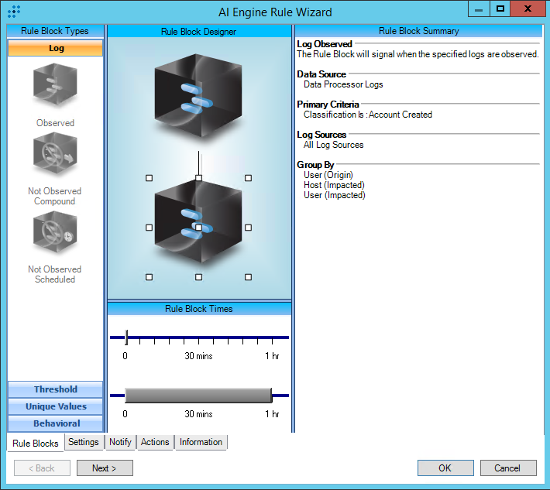Go to the Actions tab
The image size is (550, 490).
pyautogui.click(x=155, y=442)
